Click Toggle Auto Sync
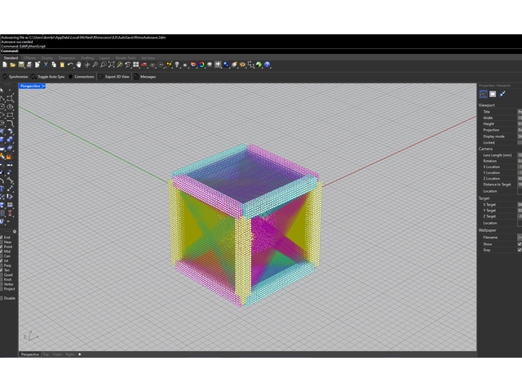Screen dimensions: 522x392 48,77
